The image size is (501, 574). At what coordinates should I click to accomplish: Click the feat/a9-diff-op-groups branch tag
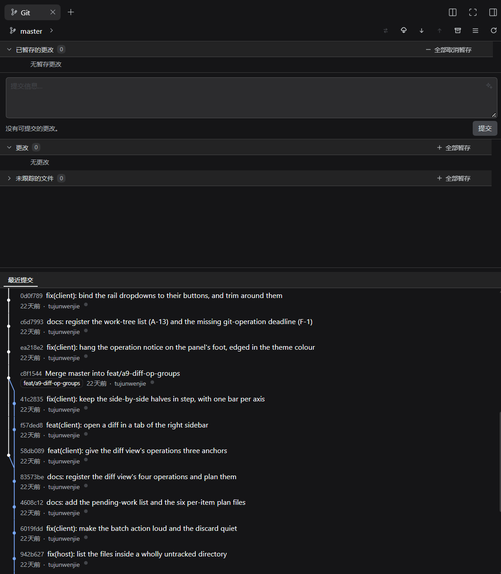pyautogui.click(x=52, y=383)
